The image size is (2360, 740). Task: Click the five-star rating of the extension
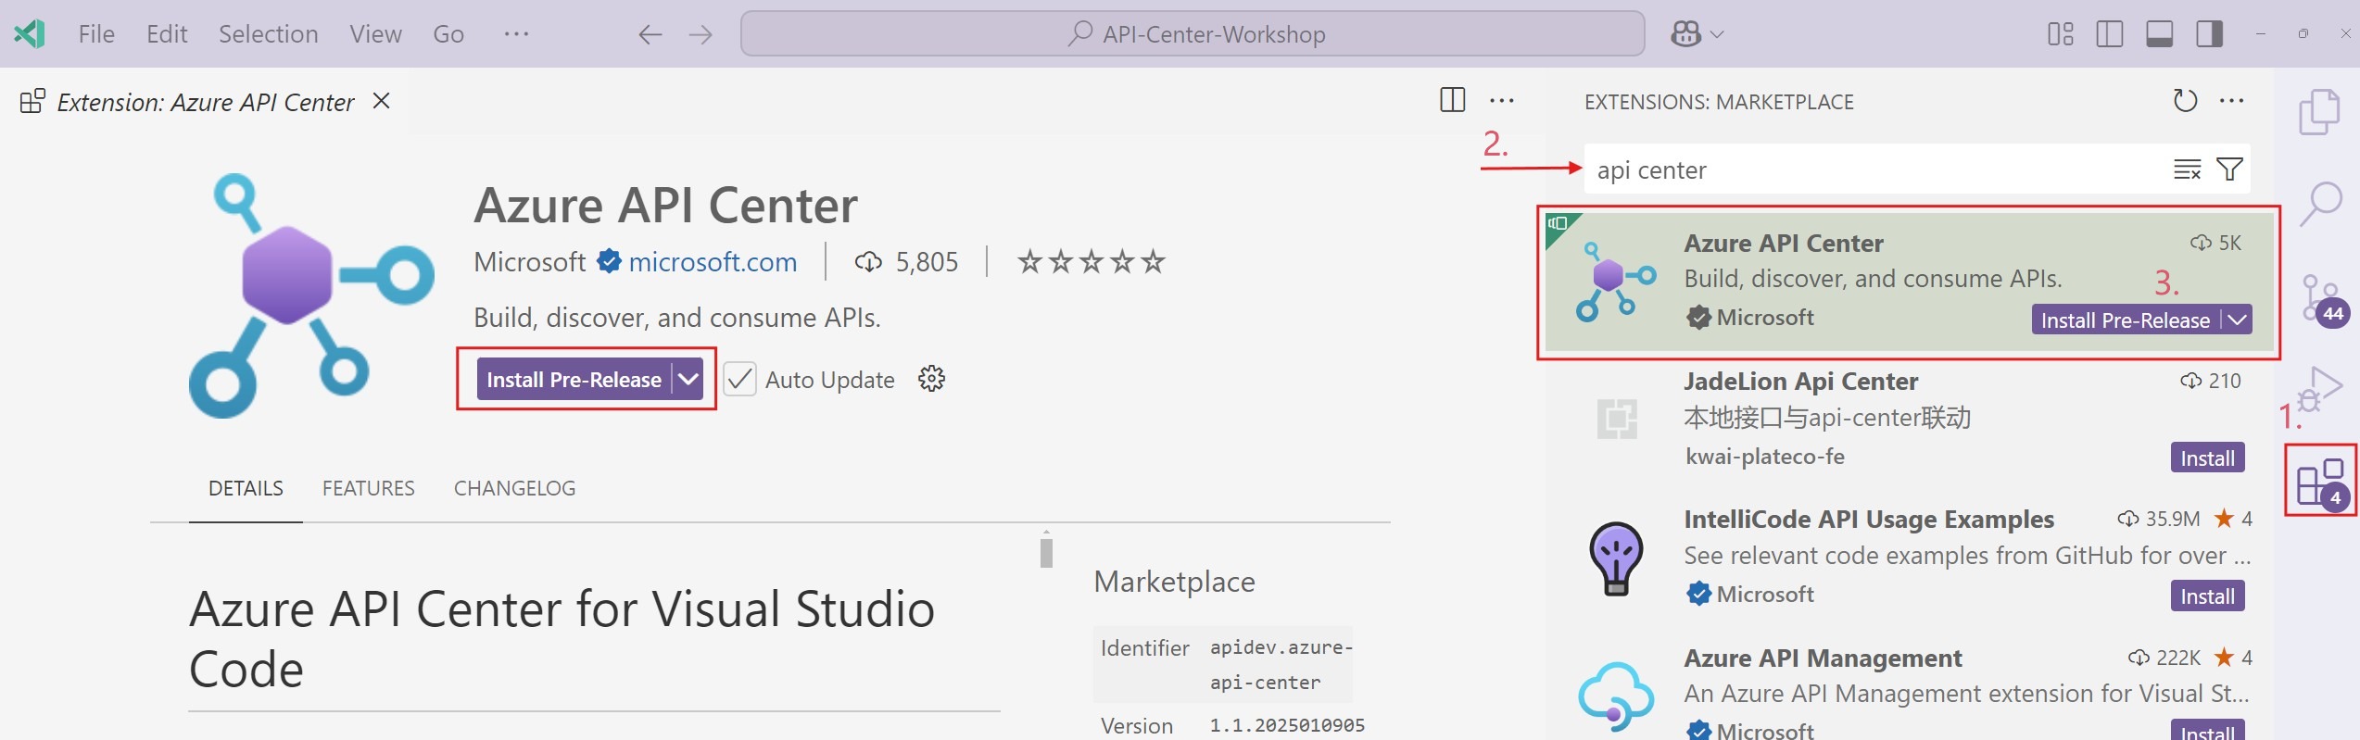point(1091,262)
